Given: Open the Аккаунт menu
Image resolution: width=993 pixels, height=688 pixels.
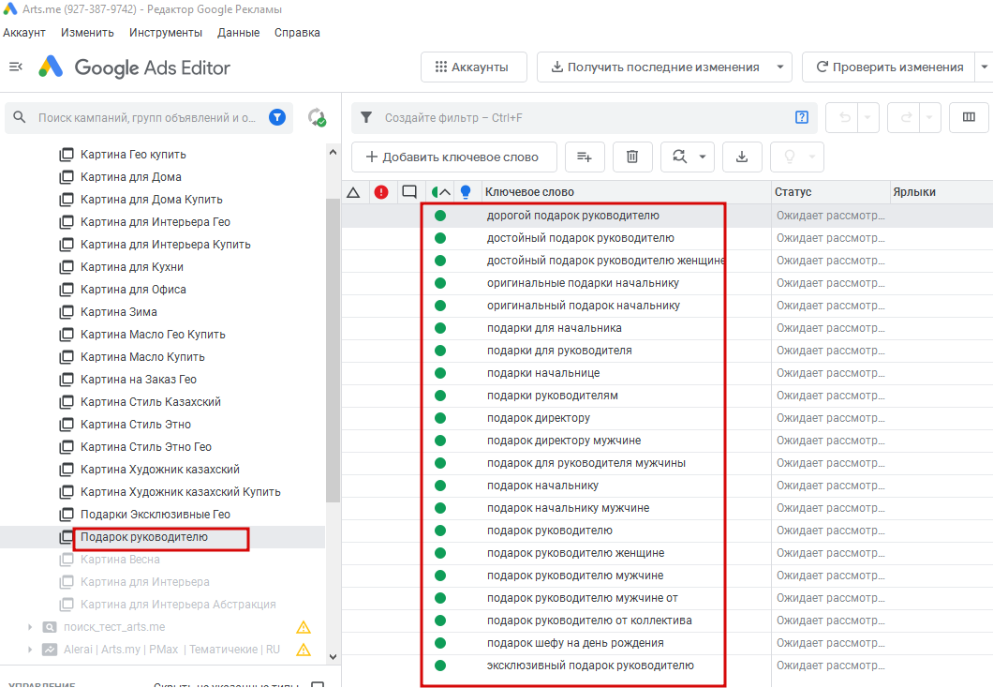Looking at the screenshot, I should (24, 32).
